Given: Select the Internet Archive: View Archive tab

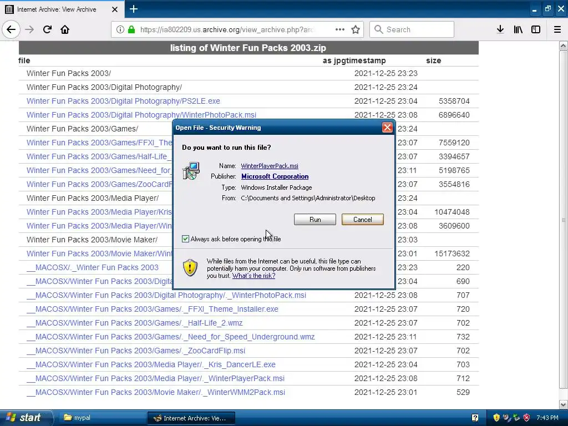Looking at the screenshot, I should tap(62, 9).
